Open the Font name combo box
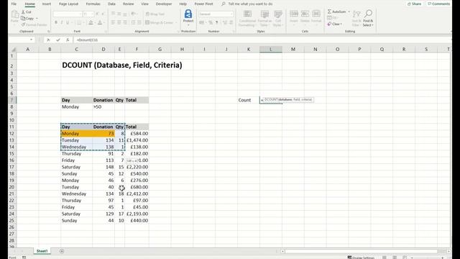Image resolution: width=460 pixels, height=259 pixels. pyautogui.click(x=68, y=14)
